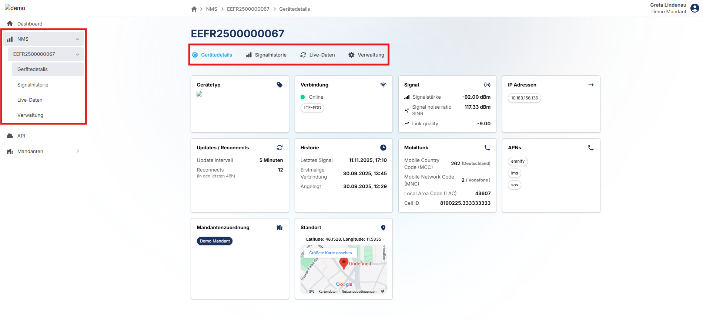Switch to the Signalhistorie tab
The image size is (703, 319).
[x=266, y=55]
